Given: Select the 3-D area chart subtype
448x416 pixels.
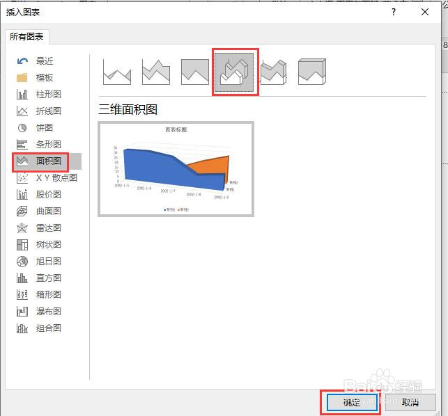Looking at the screenshot, I should click(x=234, y=72).
